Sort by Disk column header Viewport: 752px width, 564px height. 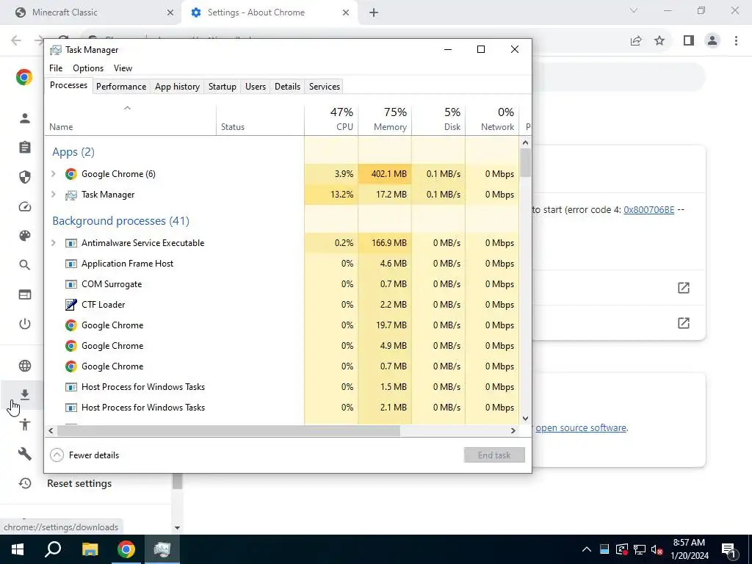(x=438, y=119)
